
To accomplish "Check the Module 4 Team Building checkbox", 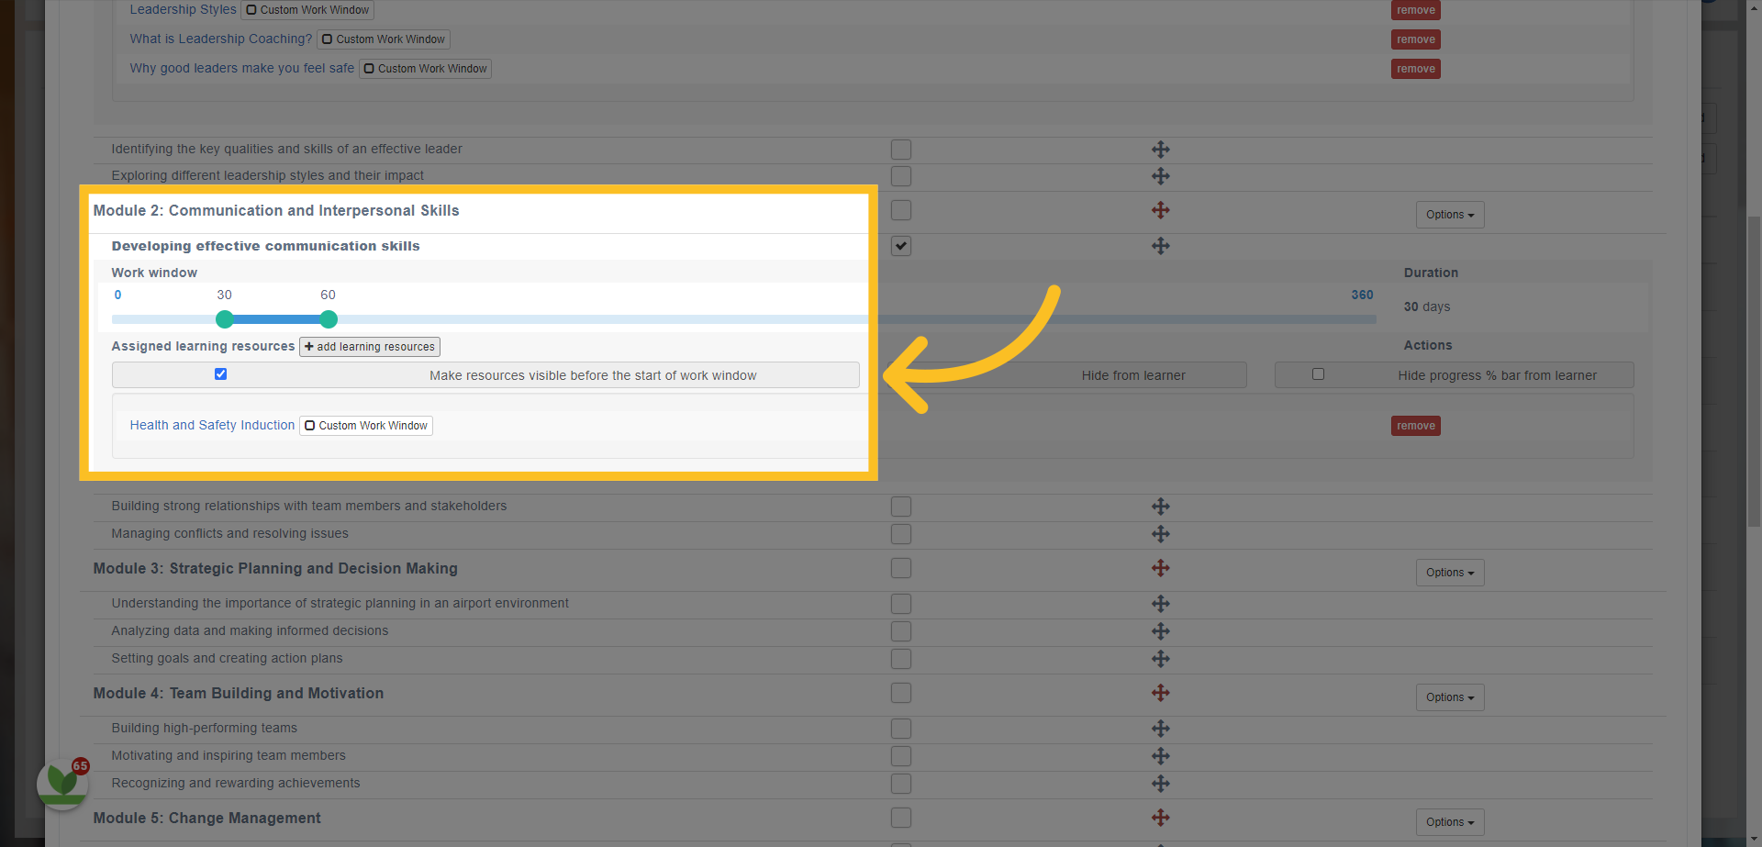I will point(901,693).
